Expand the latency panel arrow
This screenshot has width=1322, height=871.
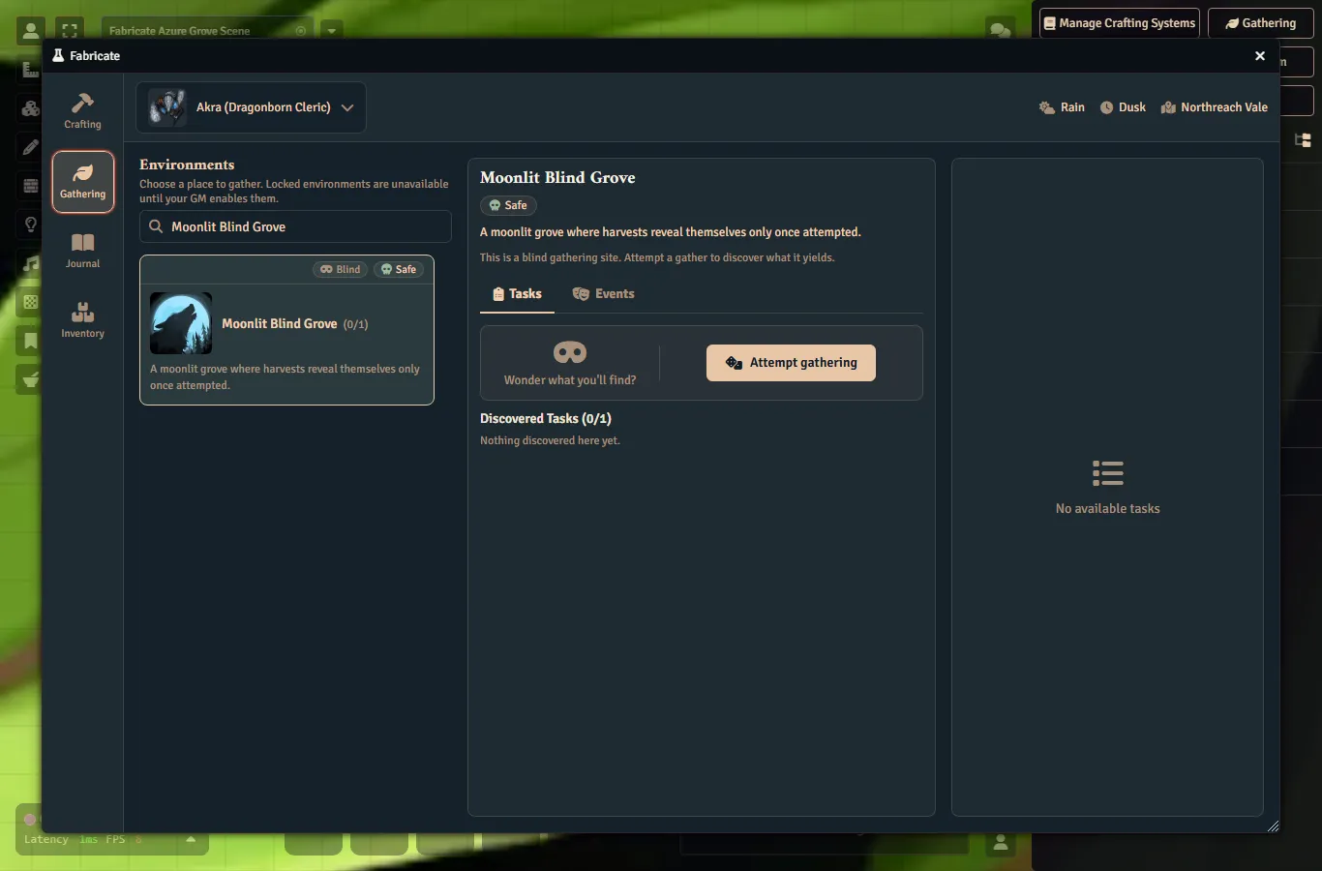pyautogui.click(x=191, y=840)
